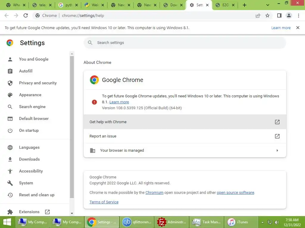Viewport: 305px width, 228px height.
Task: Open Terms of Service link
Action: 104,202
